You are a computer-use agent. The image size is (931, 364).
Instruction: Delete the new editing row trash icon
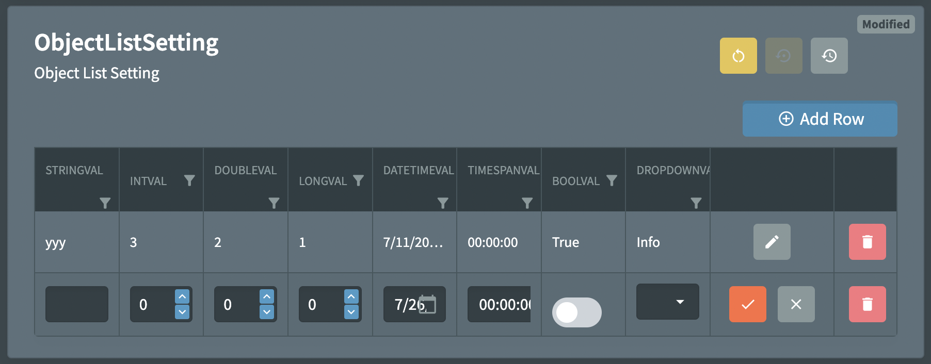pyautogui.click(x=867, y=304)
